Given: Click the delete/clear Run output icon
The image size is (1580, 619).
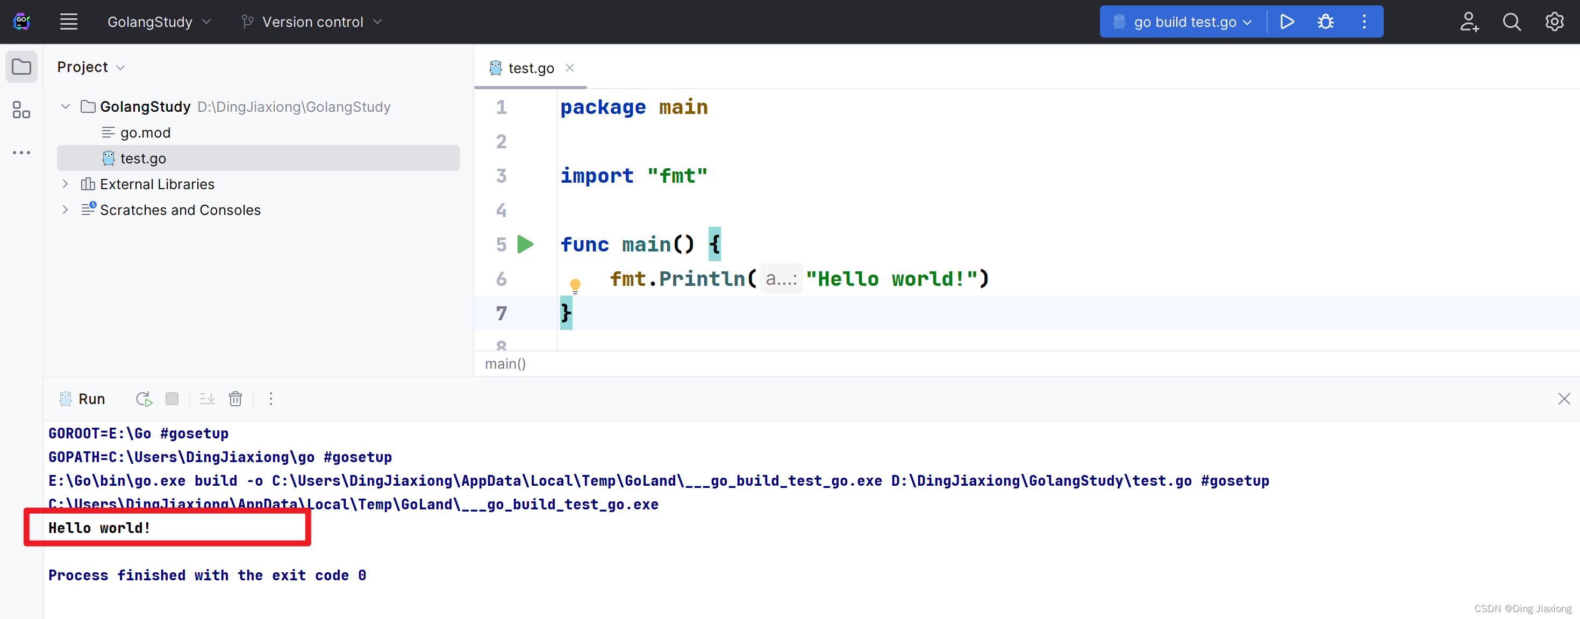Looking at the screenshot, I should tap(235, 399).
